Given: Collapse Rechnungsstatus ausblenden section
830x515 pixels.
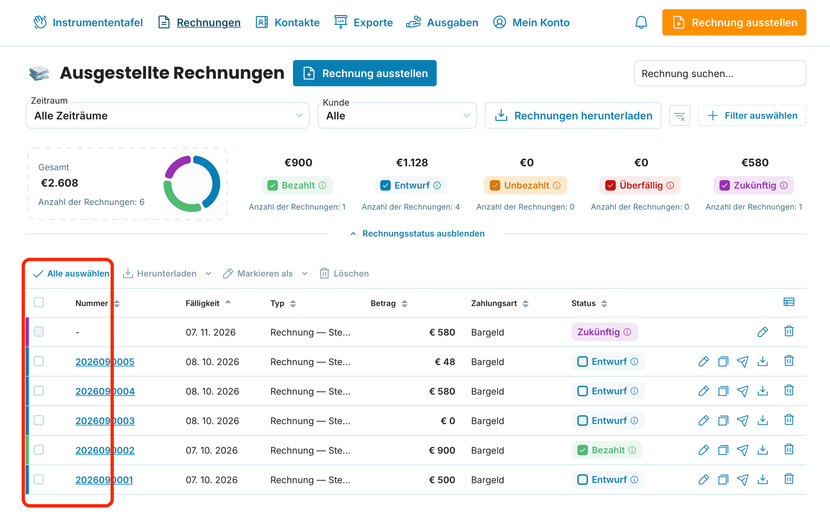Looking at the screenshot, I should (x=417, y=234).
